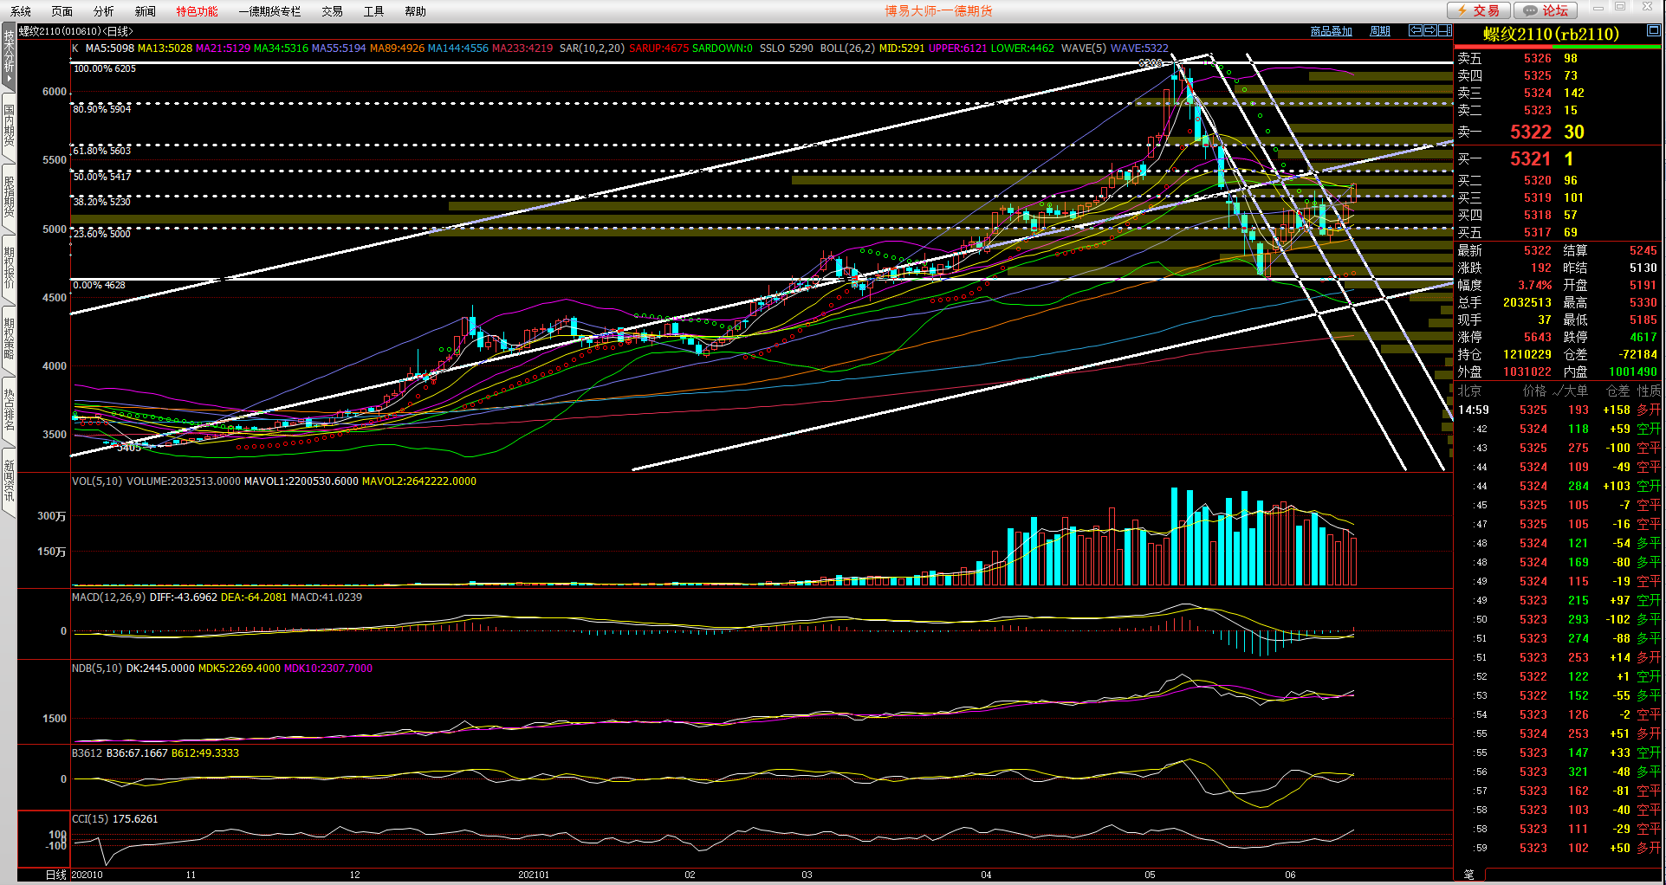
Task: Open the 周期 period dropdown link
Action: [1380, 31]
